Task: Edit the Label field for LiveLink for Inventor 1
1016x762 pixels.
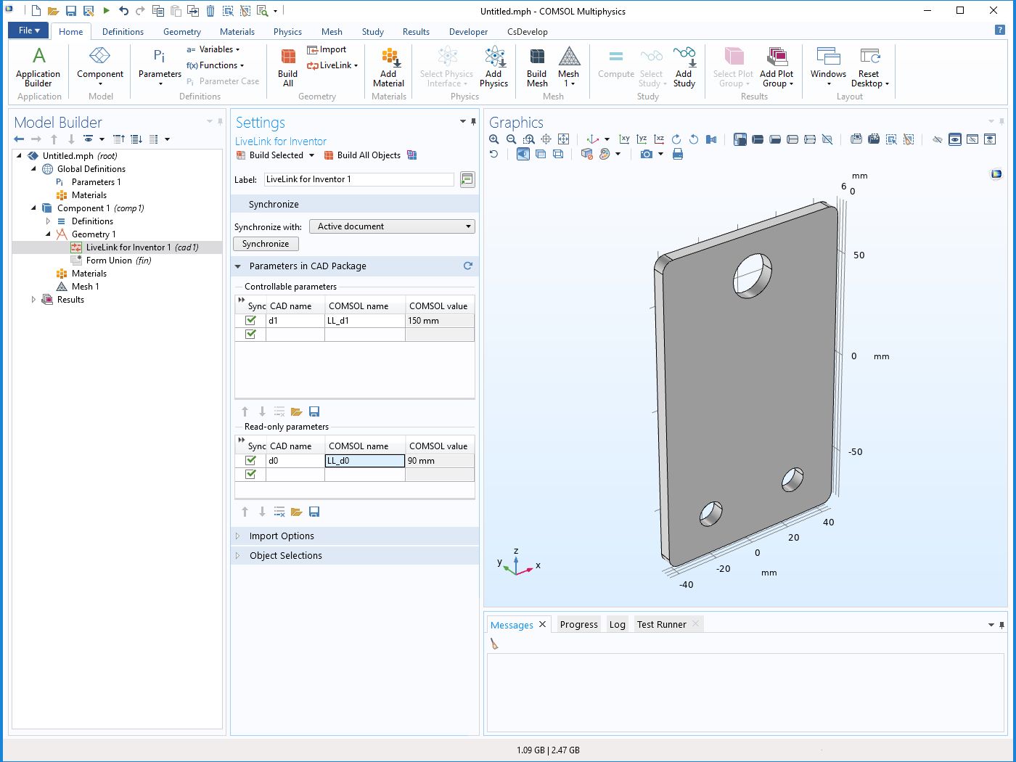Action: click(359, 179)
